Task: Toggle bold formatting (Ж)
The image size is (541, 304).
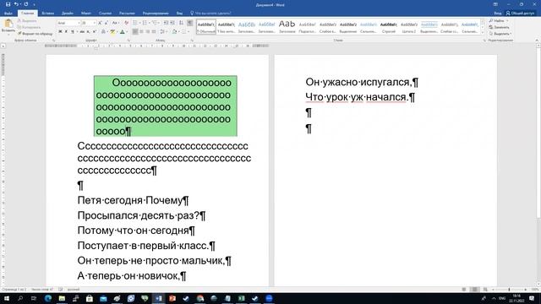Action: [x=60, y=31]
